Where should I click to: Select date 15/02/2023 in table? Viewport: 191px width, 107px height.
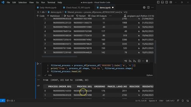point(148,44)
